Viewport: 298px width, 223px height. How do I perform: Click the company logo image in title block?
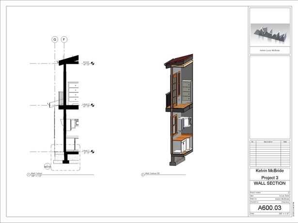(270, 35)
